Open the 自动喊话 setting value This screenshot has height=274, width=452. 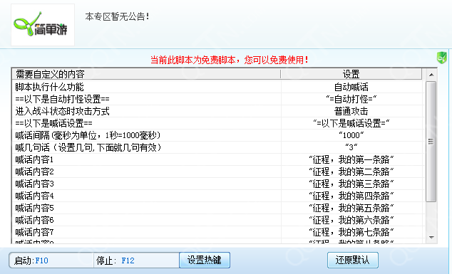[x=351, y=87]
